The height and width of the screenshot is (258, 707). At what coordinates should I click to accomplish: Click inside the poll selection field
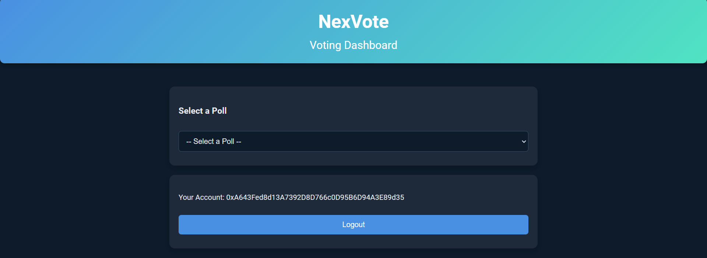[x=331, y=141]
